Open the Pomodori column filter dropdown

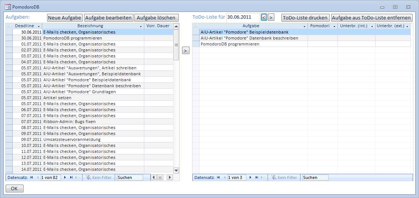tap(334, 26)
